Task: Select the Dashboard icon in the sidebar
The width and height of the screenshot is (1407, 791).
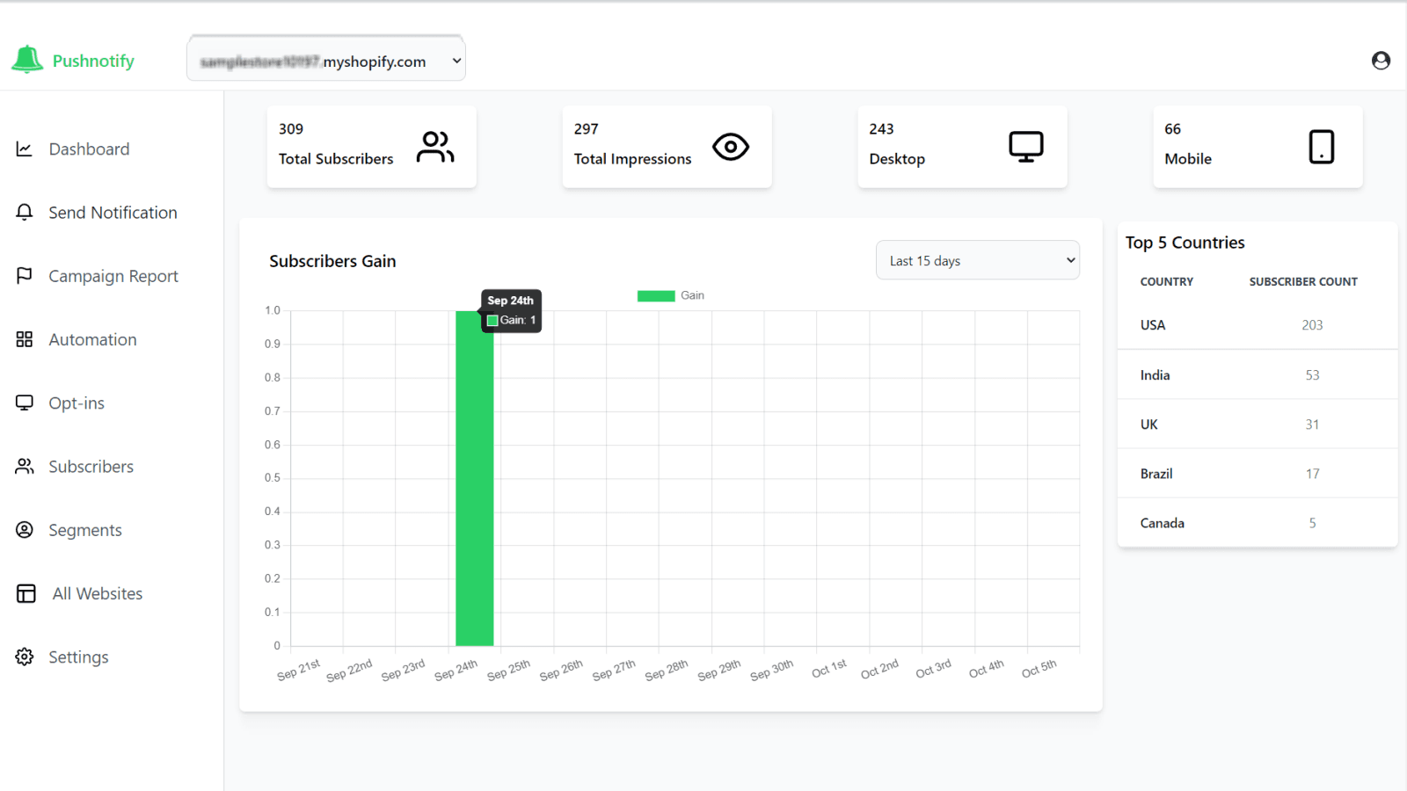Action: pos(25,149)
